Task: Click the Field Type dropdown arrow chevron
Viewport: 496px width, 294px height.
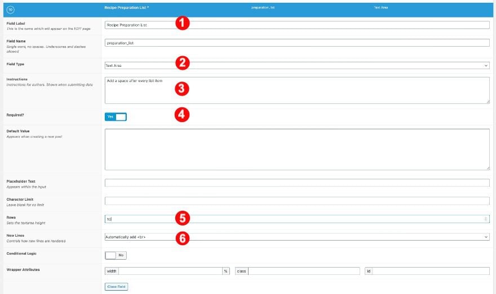Action: (486, 66)
